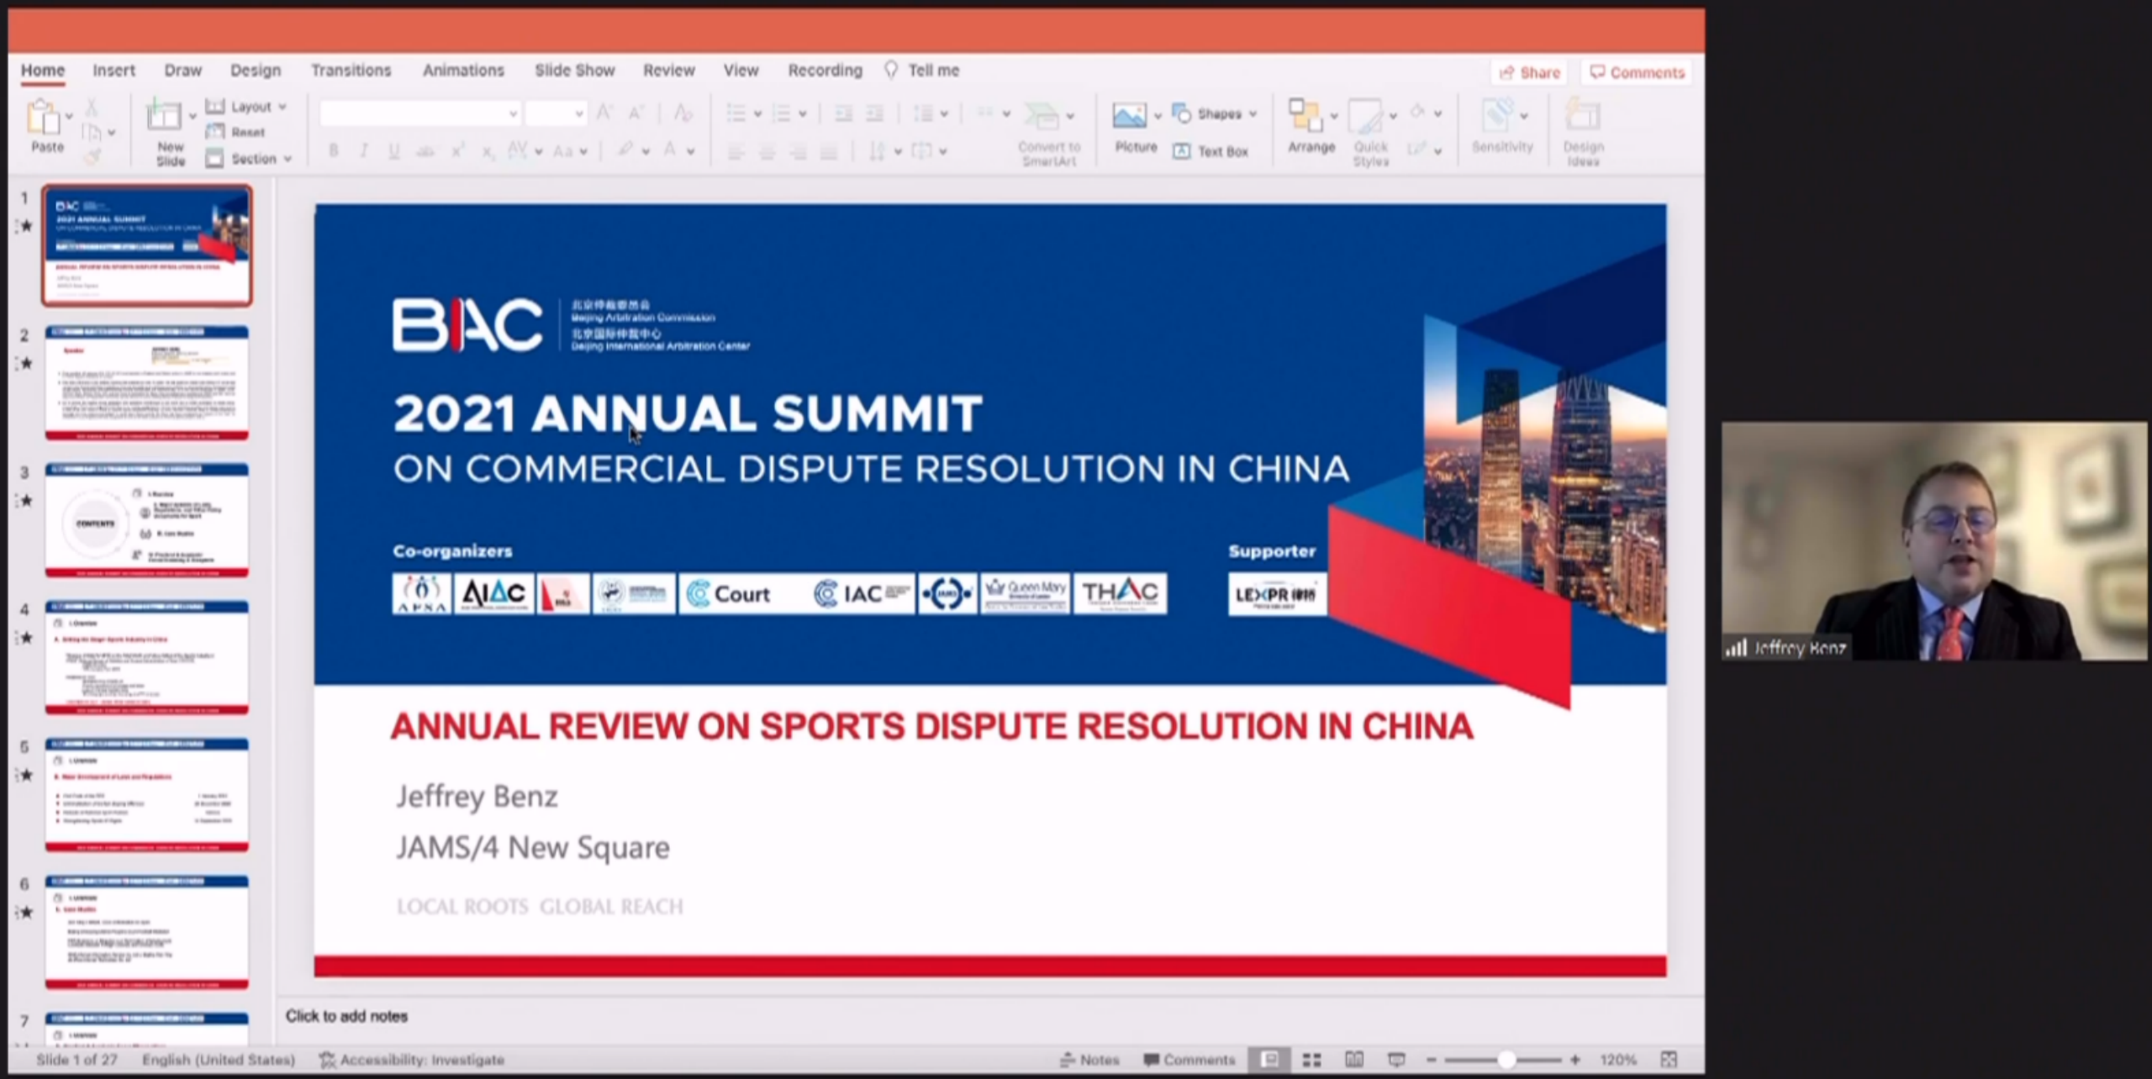Go to the Animations tab
The image size is (2152, 1079).
pos(463,71)
